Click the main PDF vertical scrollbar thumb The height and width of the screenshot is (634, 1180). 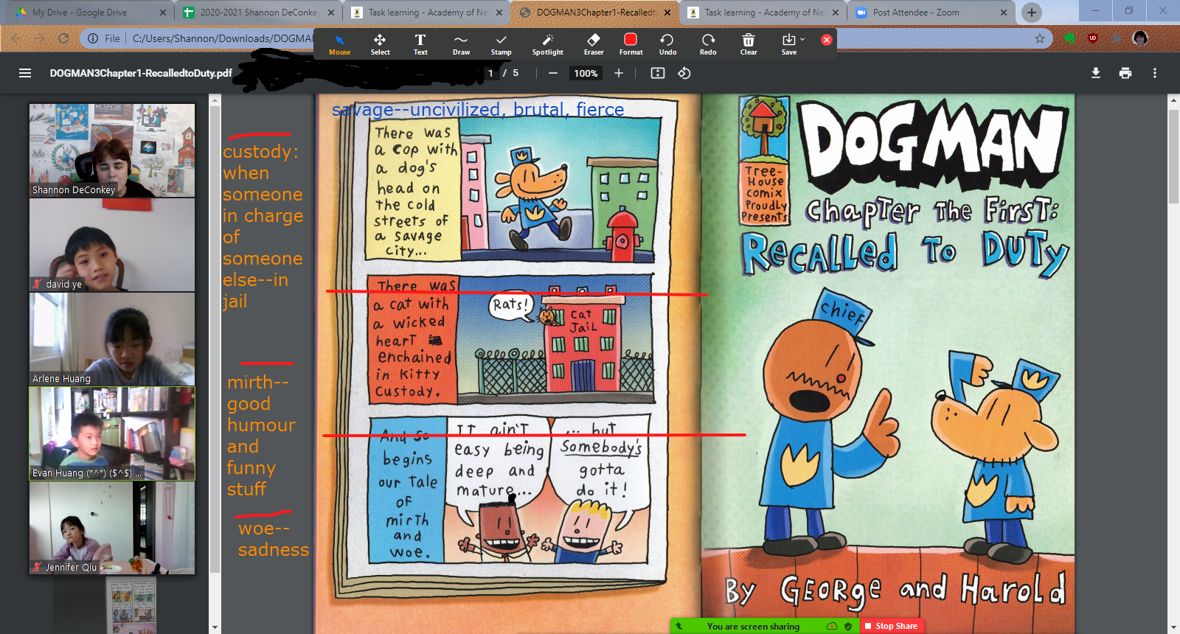click(1173, 158)
